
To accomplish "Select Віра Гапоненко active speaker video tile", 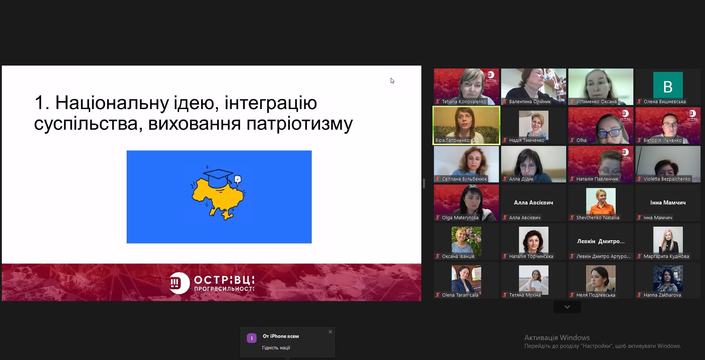I will [466, 125].
